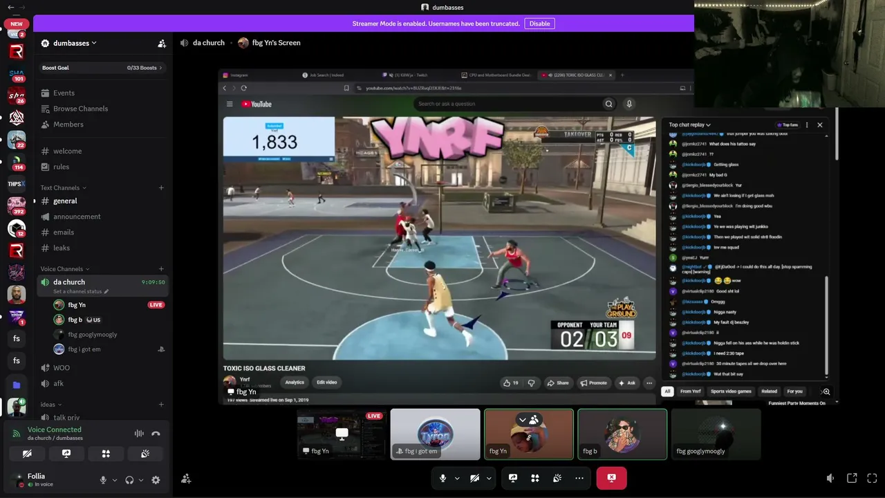Open User Settings gear
885x498 pixels.
click(156, 480)
